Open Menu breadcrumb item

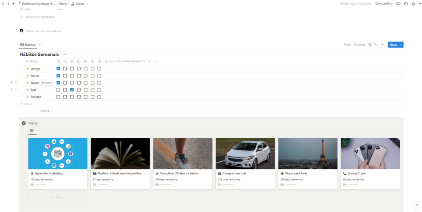63,4
